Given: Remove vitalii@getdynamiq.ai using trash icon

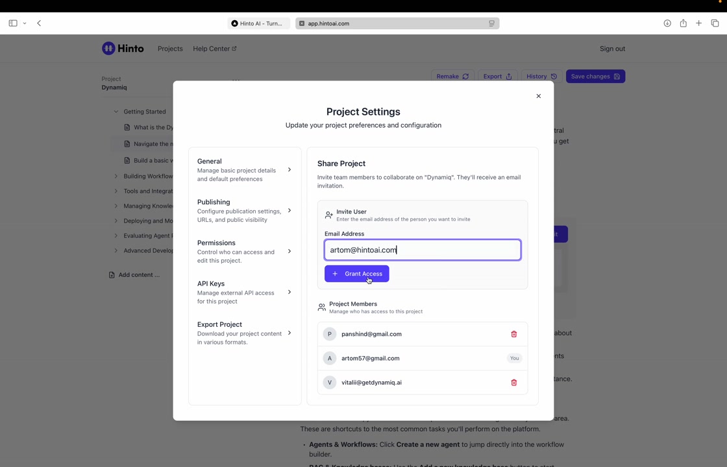Looking at the screenshot, I should pos(513,383).
